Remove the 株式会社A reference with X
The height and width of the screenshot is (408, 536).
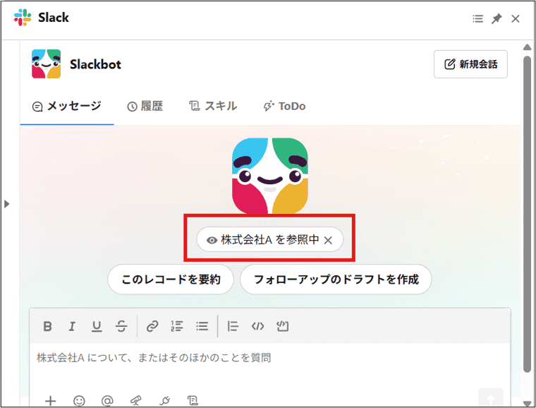328,241
